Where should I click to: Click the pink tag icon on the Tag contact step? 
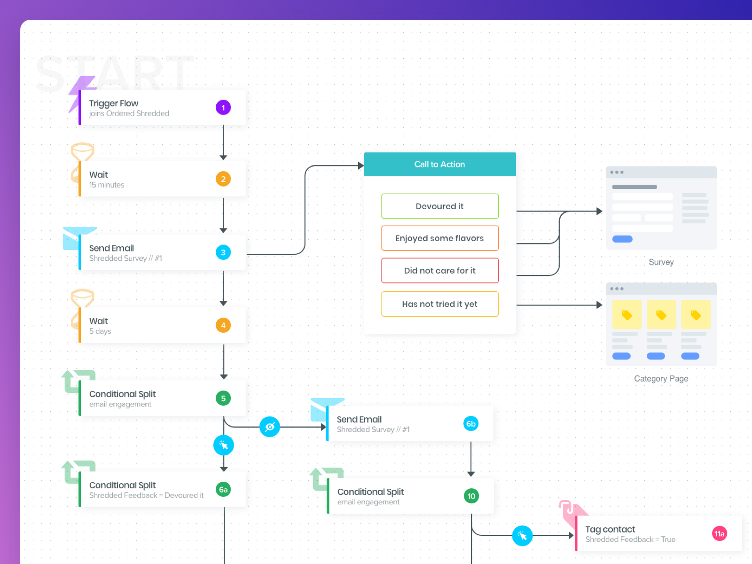click(x=573, y=515)
